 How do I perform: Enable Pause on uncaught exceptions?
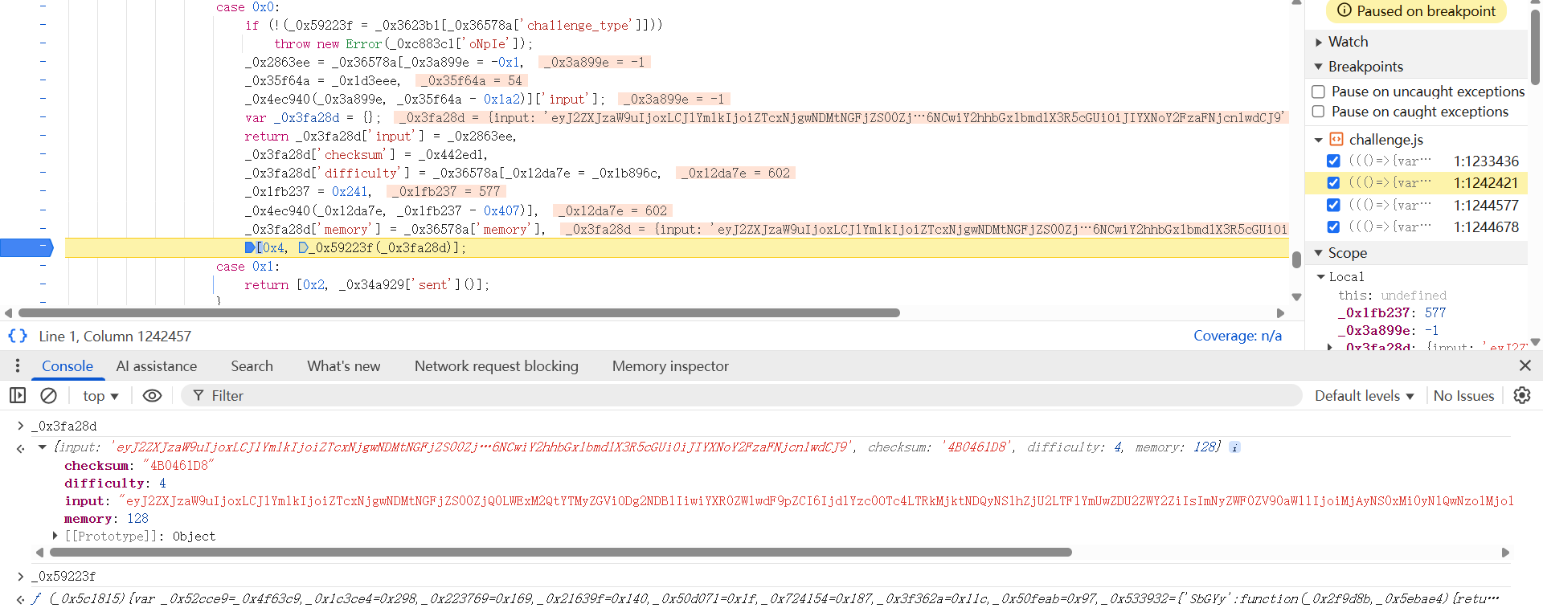(x=1318, y=92)
